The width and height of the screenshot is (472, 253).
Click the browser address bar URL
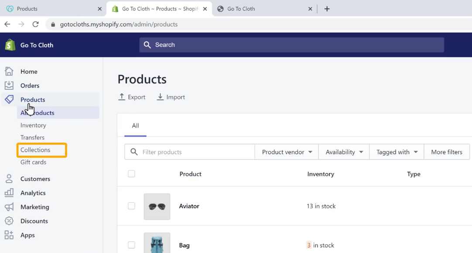[x=119, y=24]
